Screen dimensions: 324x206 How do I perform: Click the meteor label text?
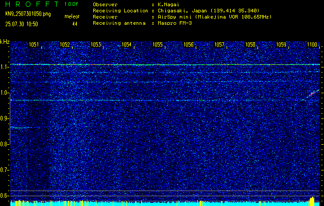click(x=72, y=17)
